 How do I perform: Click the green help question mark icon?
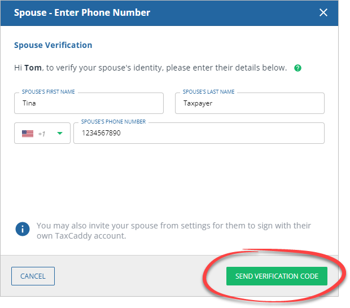coord(297,68)
